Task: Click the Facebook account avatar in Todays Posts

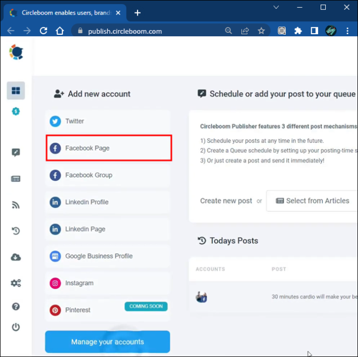Action: click(x=201, y=297)
